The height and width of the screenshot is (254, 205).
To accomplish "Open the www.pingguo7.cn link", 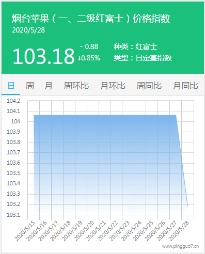I will pyautogui.click(x=180, y=246).
